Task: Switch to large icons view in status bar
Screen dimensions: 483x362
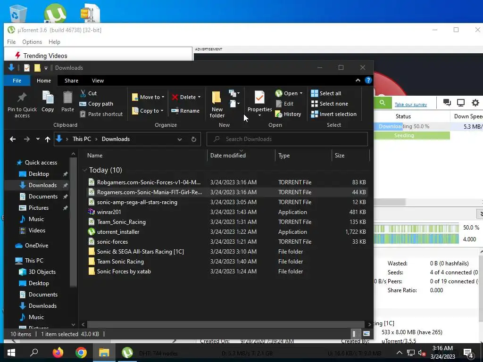Action: point(366,334)
